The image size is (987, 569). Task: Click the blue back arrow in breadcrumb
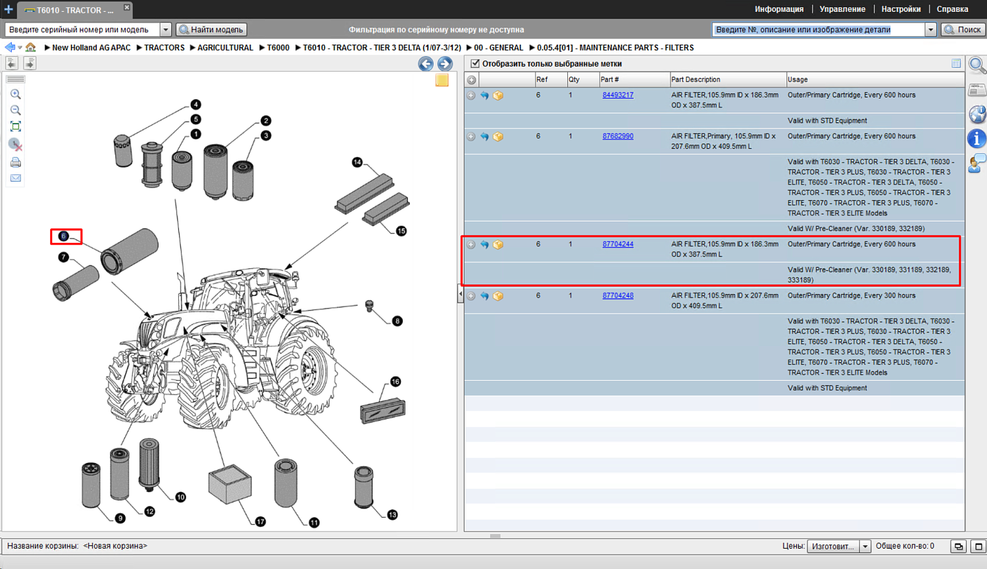pyautogui.click(x=9, y=47)
